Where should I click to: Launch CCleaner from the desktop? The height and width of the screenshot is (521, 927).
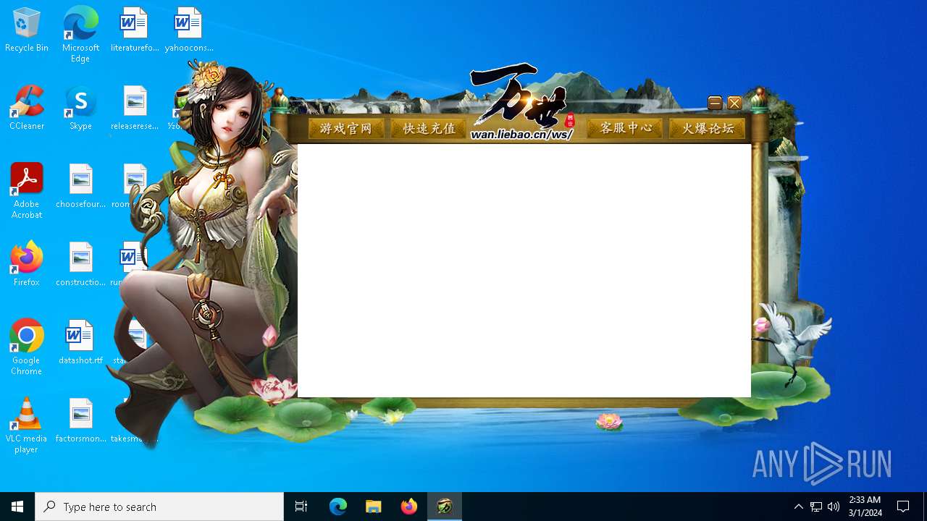(x=27, y=109)
